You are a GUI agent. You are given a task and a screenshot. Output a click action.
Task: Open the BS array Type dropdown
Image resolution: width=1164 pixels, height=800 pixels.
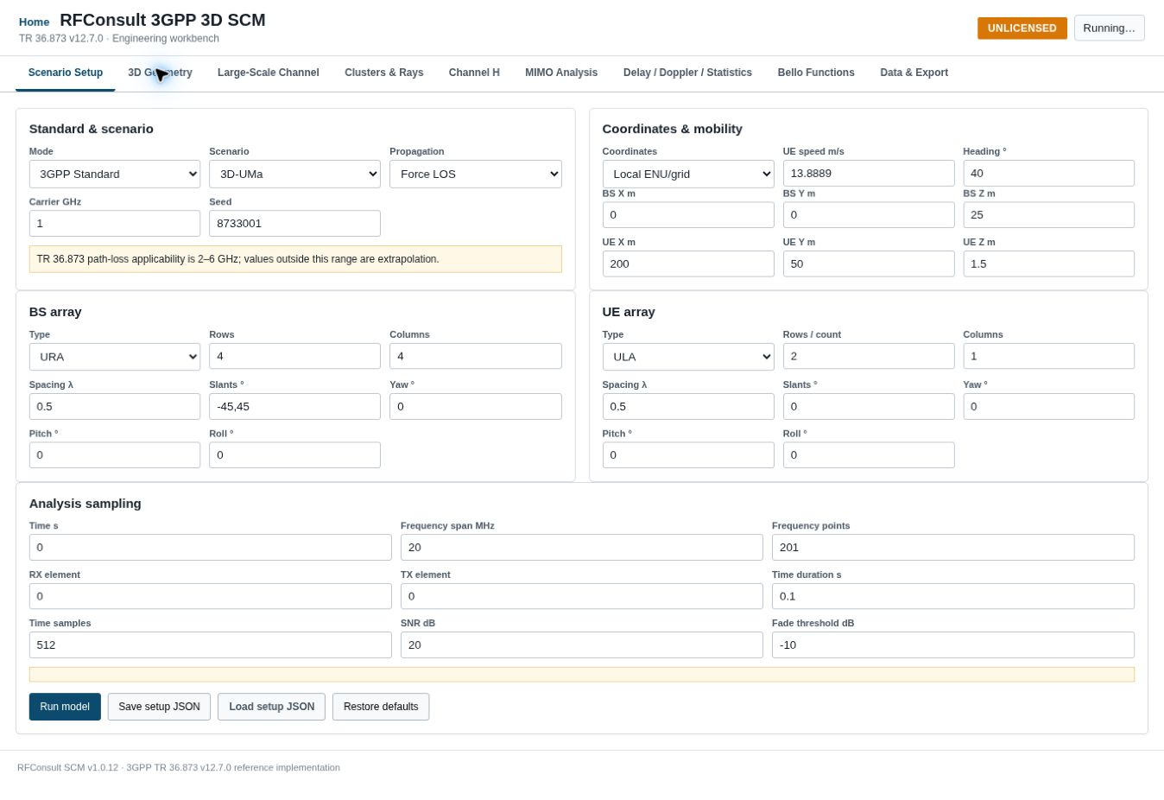[x=115, y=357]
